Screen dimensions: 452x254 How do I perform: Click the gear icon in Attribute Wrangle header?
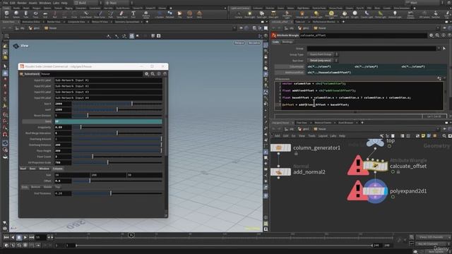pyautogui.click(x=432, y=35)
